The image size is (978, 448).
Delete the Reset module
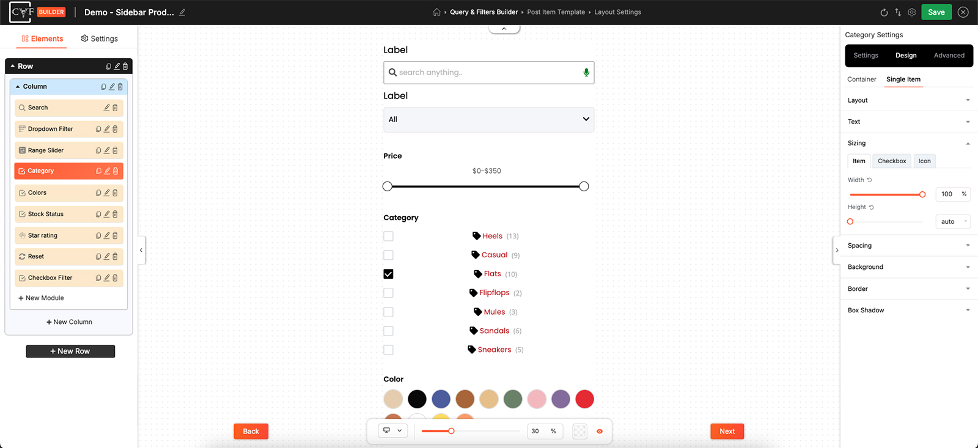[x=115, y=257]
